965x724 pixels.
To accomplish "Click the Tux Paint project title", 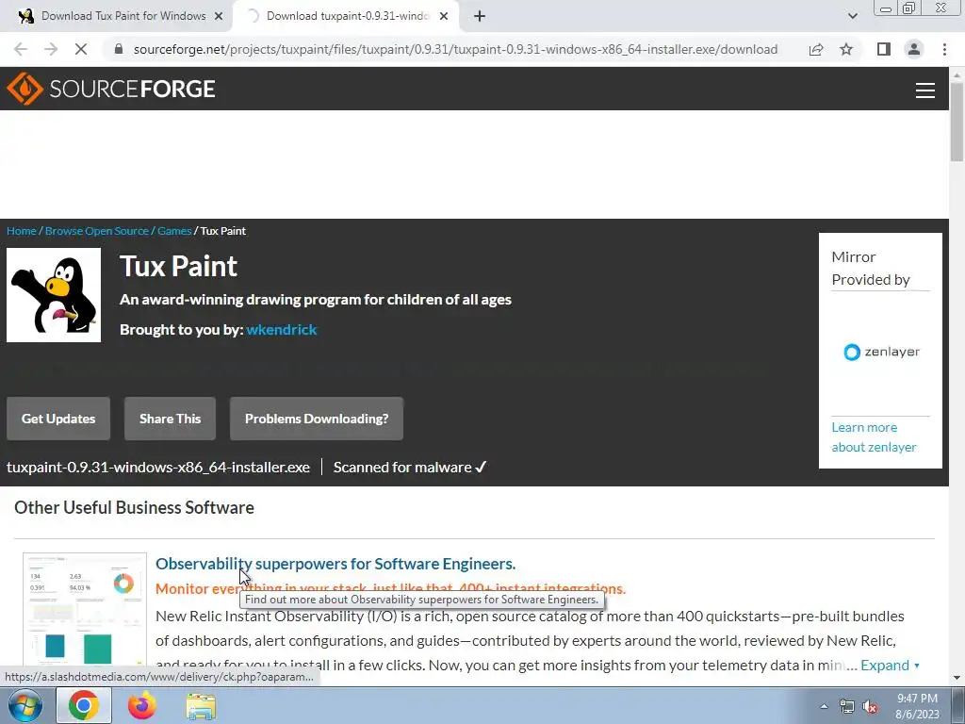I will tap(178, 267).
